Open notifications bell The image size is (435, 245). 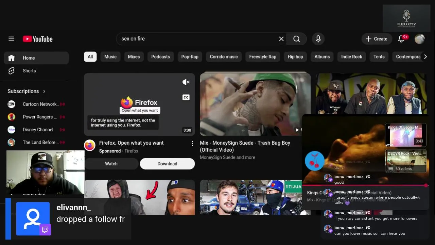(x=401, y=39)
